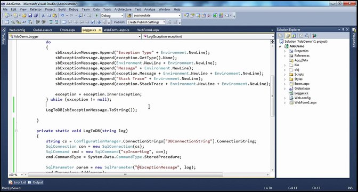The height and width of the screenshot is (192, 358).
Task: Collapse the AdoDemo project node
Action: (280, 46)
